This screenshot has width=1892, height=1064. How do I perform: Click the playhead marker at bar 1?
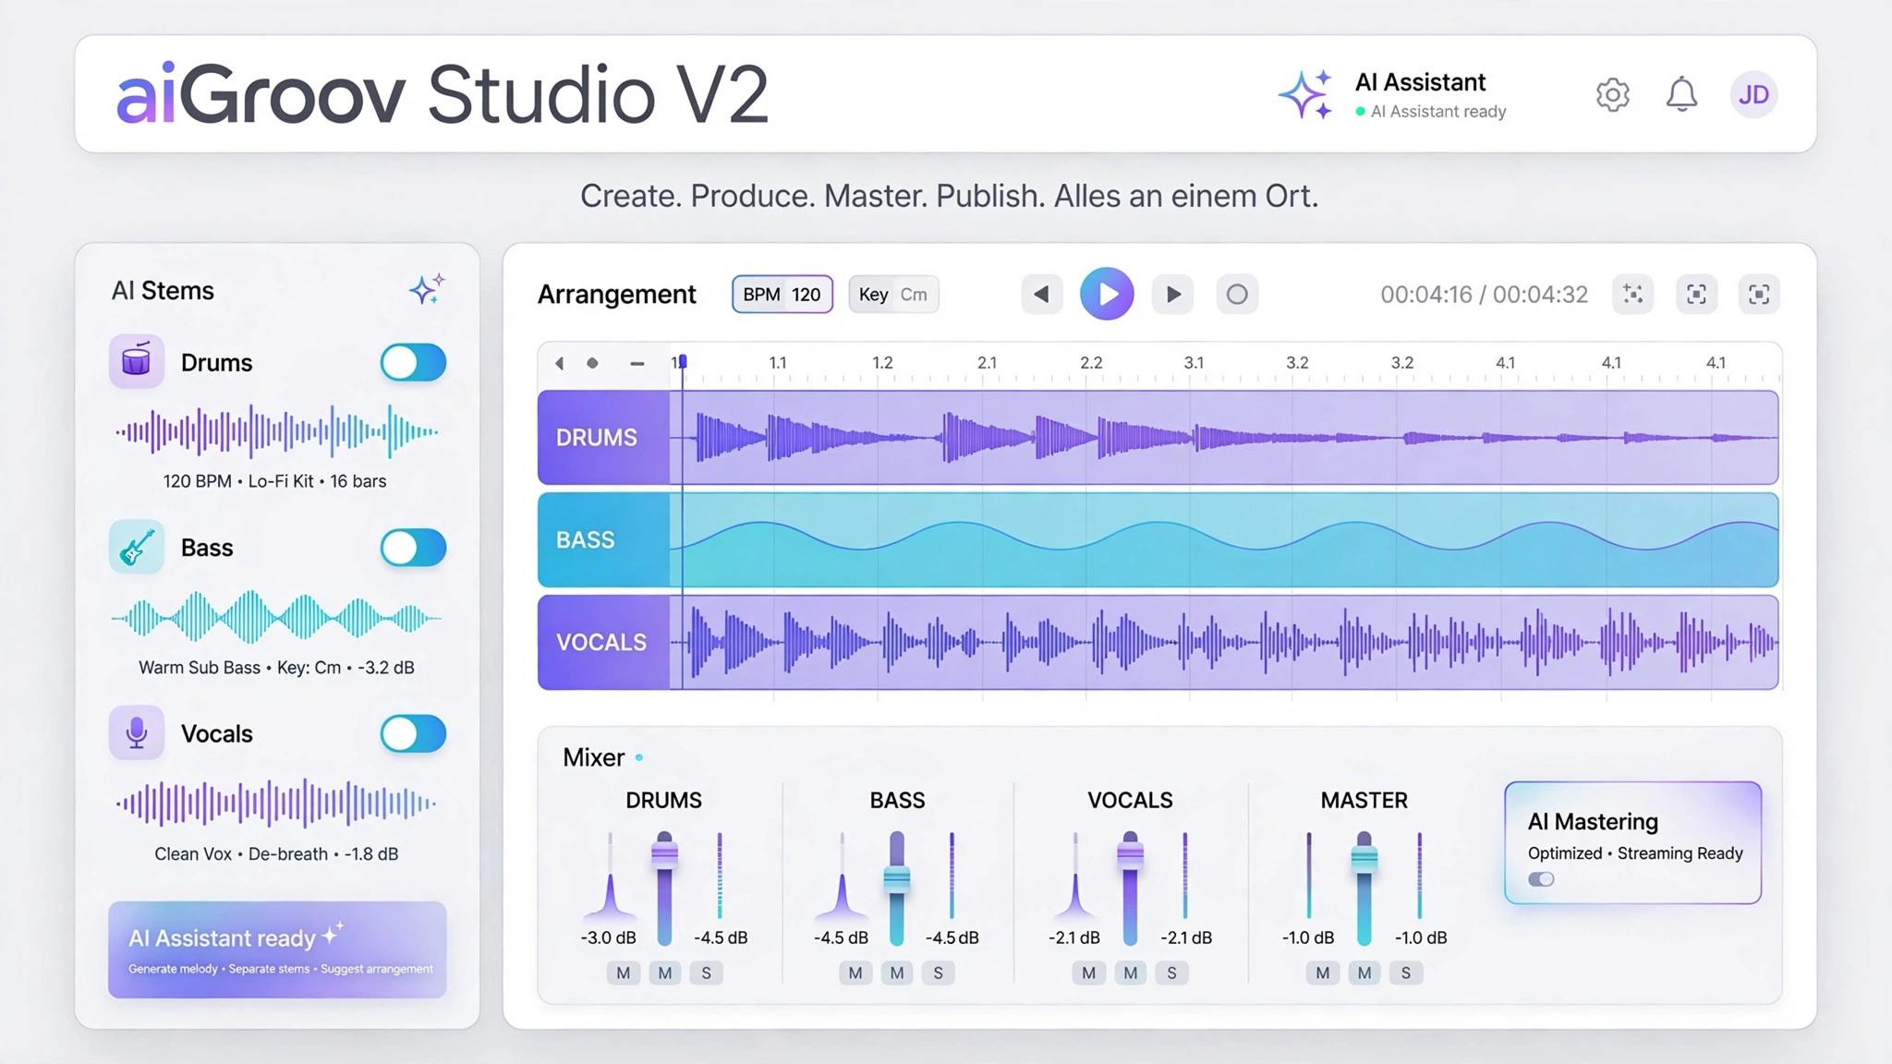click(682, 361)
